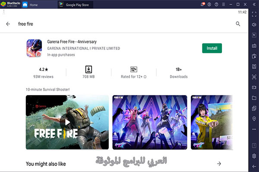The width and height of the screenshot is (259, 172).
Task: Expand 'You might also like' arrow
Action: pos(219,163)
